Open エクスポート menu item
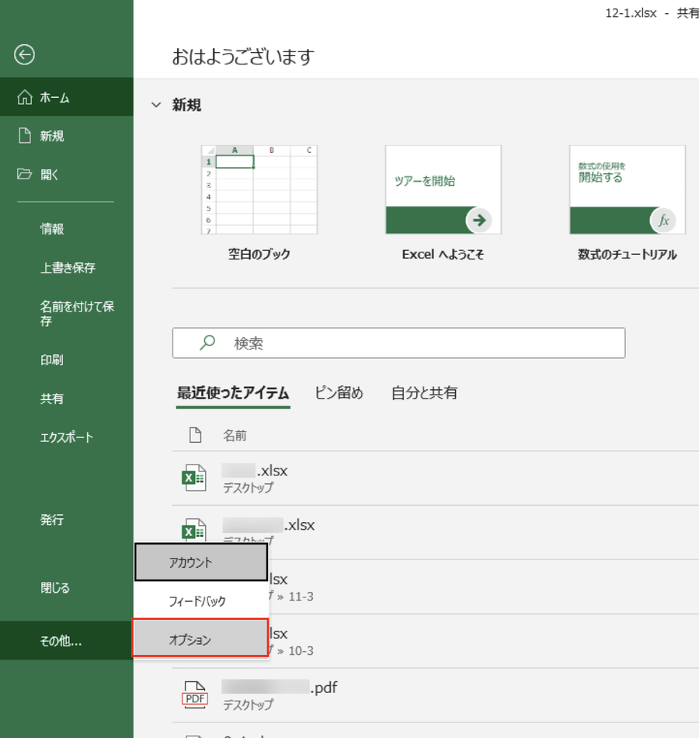The image size is (699, 738). [x=67, y=437]
